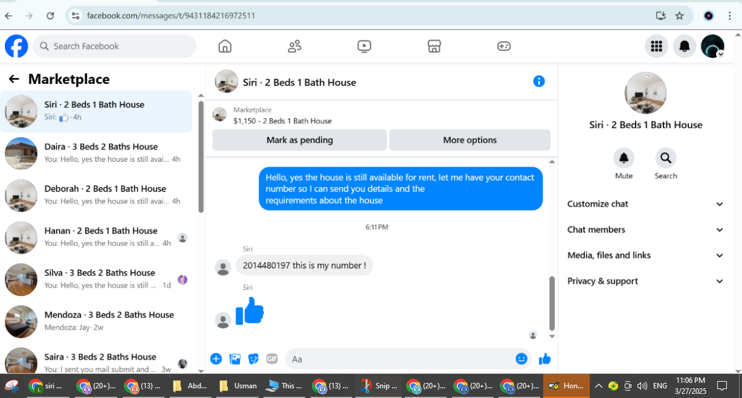Screen dimensions: 742x398
Task: Open Daira · 3 Beds 2 Baths House chat
Action: pos(96,153)
